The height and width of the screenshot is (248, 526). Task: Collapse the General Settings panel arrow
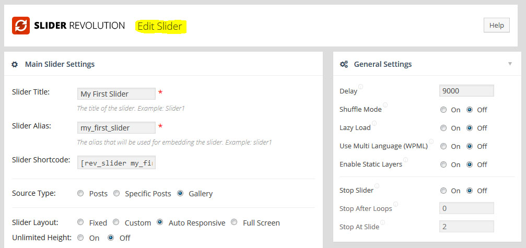coord(510,64)
